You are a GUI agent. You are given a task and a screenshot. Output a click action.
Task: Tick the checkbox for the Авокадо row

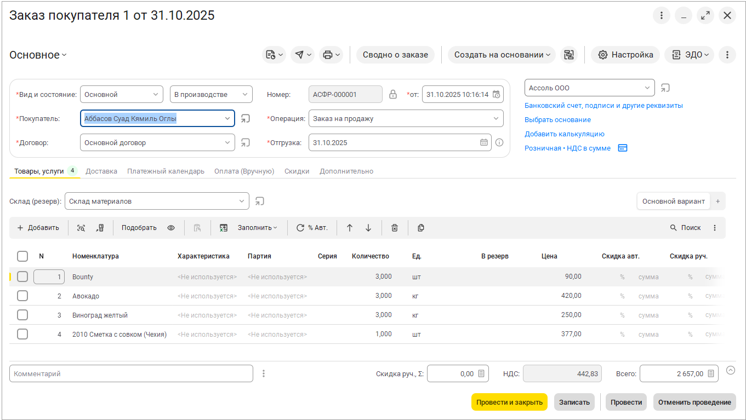tap(22, 296)
